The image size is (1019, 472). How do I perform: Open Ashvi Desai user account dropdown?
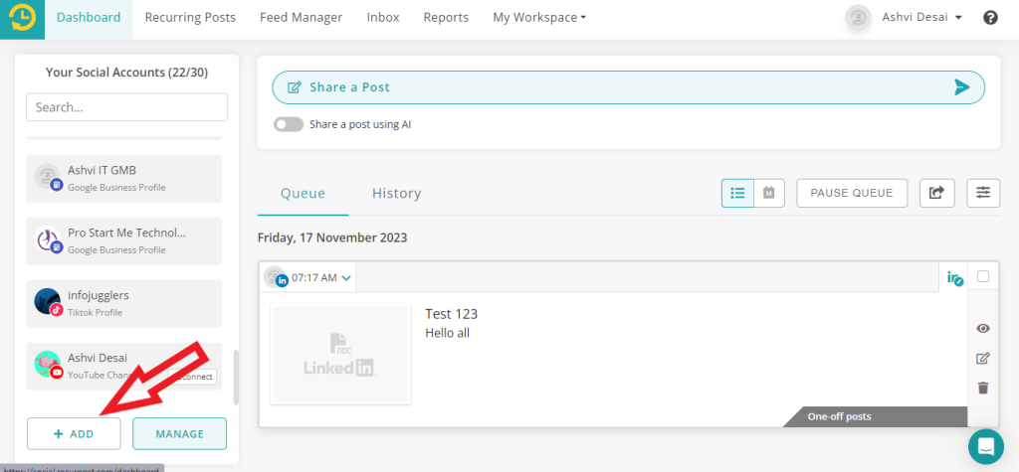[921, 18]
